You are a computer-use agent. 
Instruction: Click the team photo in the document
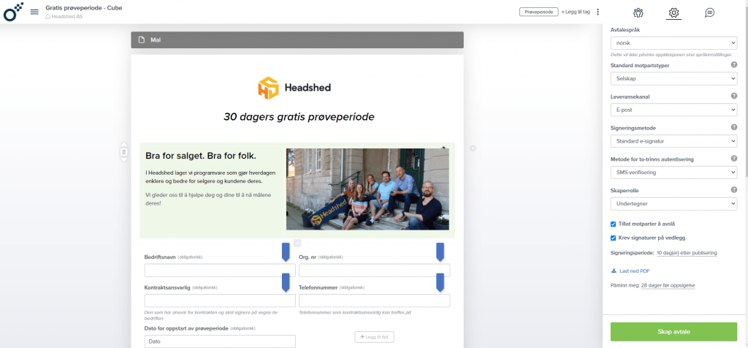[x=367, y=189]
